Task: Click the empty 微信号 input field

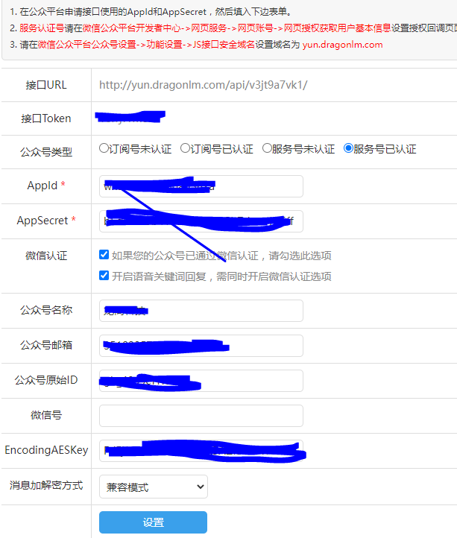Action: coord(201,416)
